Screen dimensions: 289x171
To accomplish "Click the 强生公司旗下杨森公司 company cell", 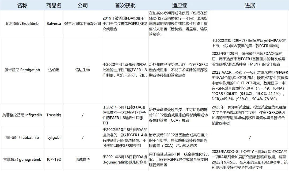I will 82,24.
